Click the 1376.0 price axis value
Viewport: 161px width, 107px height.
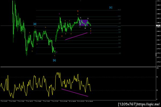click(x=159, y=62)
